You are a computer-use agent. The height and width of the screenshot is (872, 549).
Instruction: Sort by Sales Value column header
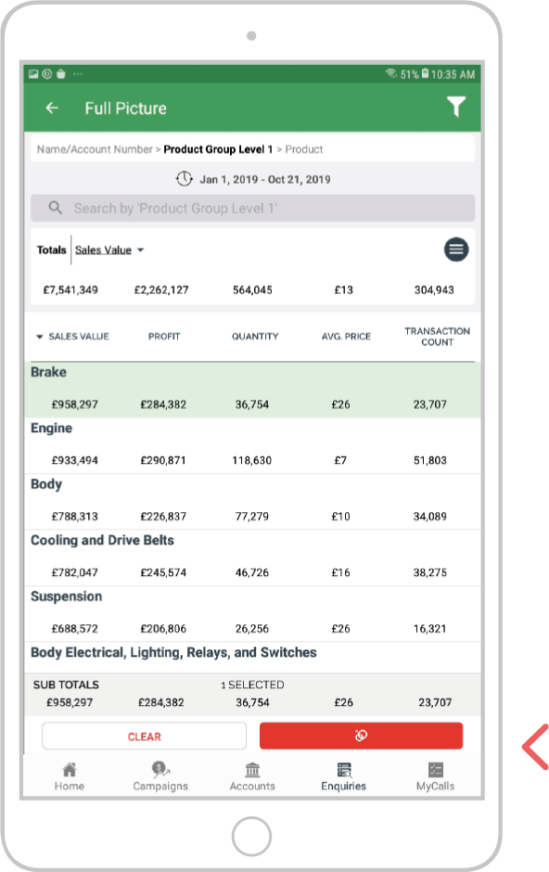tap(72, 337)
